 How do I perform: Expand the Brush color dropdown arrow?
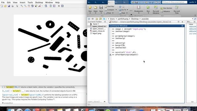(42, 6)
